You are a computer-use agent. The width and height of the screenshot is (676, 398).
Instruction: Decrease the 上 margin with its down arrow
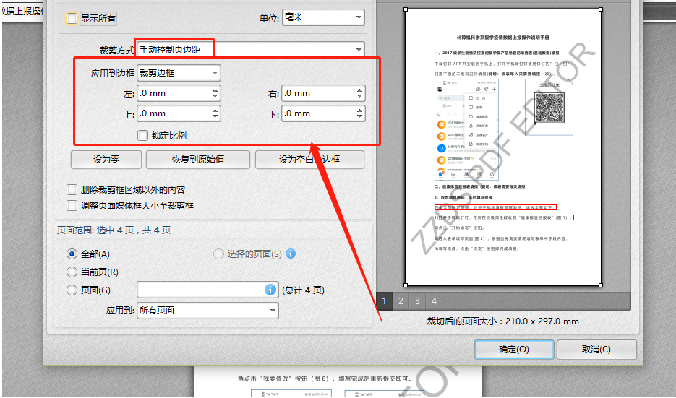(215, 117)
